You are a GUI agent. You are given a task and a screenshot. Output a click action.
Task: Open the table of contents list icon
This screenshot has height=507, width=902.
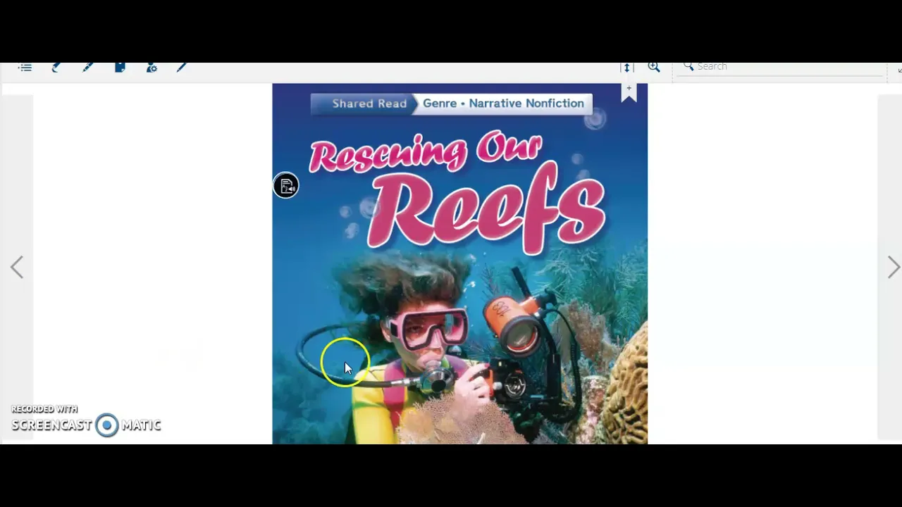25,68
